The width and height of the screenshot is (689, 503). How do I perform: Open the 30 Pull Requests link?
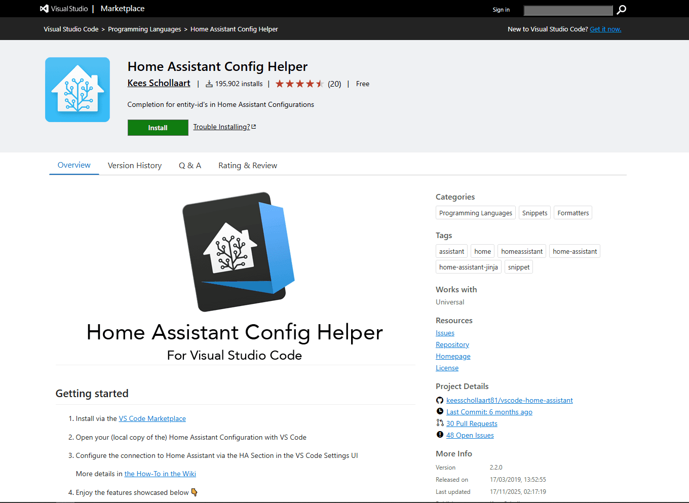point(472,423)
